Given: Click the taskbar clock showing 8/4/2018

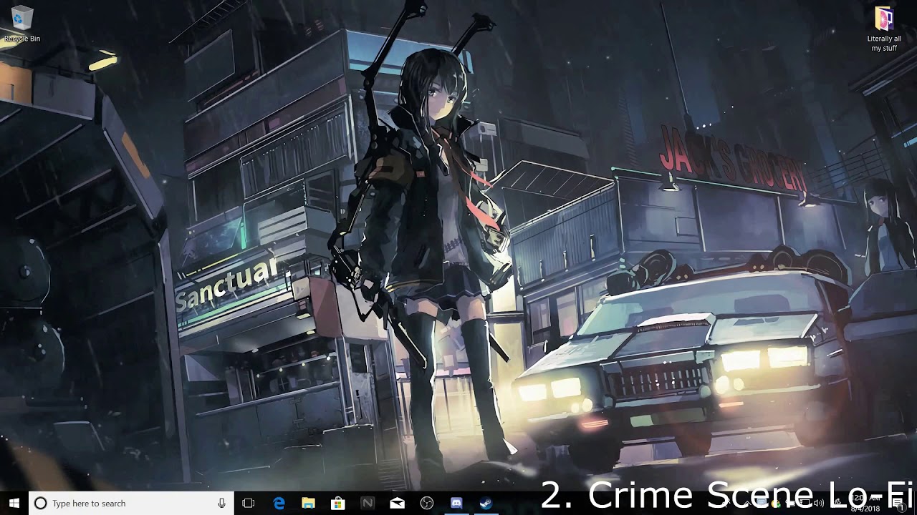Looking at the screenshot, I should coord(867,504).
